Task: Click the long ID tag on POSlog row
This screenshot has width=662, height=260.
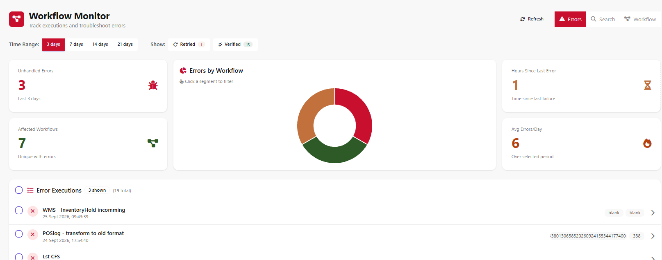Action: point(588,236)
